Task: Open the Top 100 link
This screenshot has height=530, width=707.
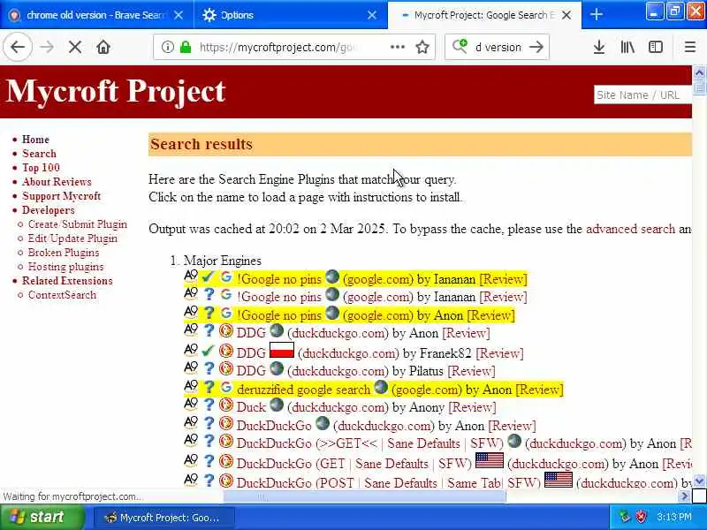Action: [x=41, y=168]
